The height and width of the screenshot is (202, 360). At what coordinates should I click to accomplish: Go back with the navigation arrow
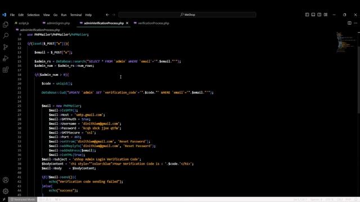click(107, 15)
